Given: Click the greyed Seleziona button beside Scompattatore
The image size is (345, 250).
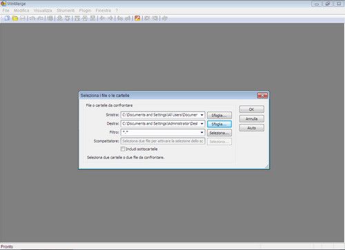Looking at the screenshot, I should [219, 142].
